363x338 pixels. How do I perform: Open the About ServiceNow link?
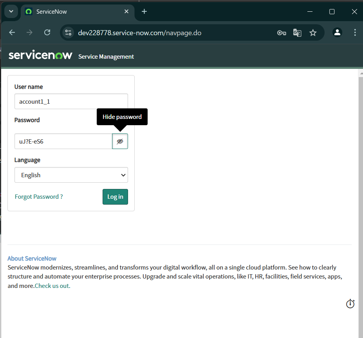[32, 259]
